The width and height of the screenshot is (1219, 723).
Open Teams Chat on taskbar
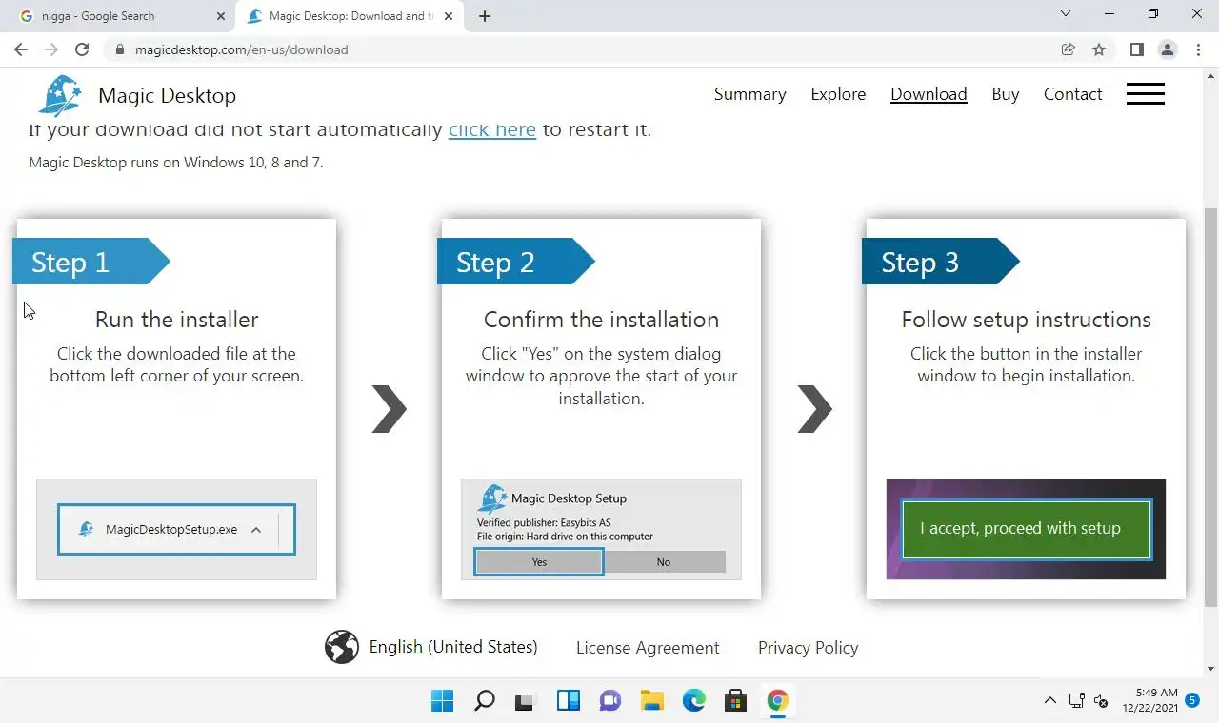[x=610, y=701]
